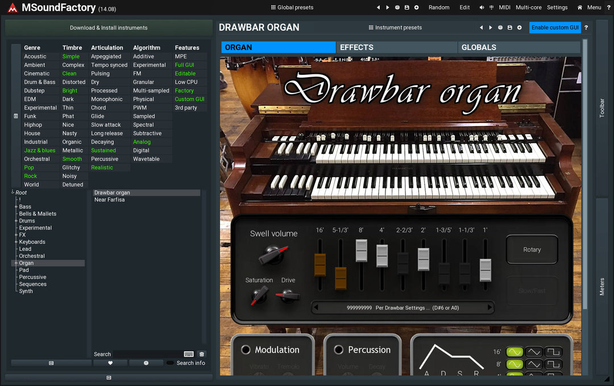Open the Global presets dropdown
614x386 pixels.
tap(292, 7)
